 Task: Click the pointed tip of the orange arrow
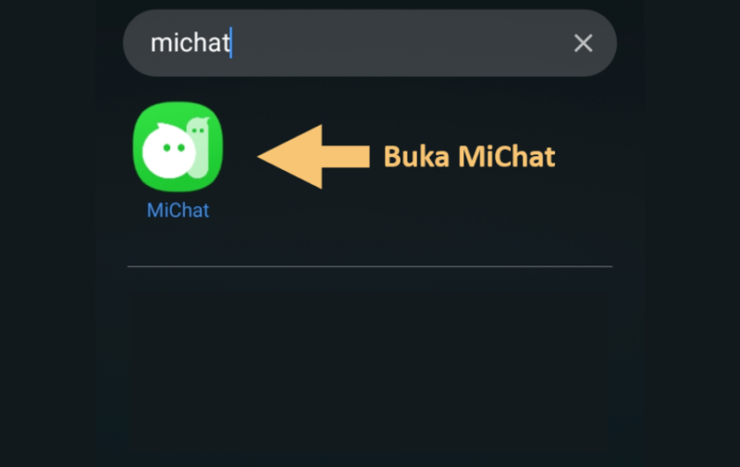tap(265, 156)
